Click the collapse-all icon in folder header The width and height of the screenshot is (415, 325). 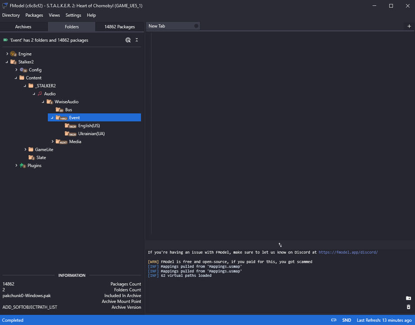pyautogui.click(x=137, y=40)
